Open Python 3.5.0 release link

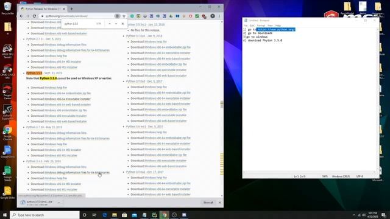(34, 73)
